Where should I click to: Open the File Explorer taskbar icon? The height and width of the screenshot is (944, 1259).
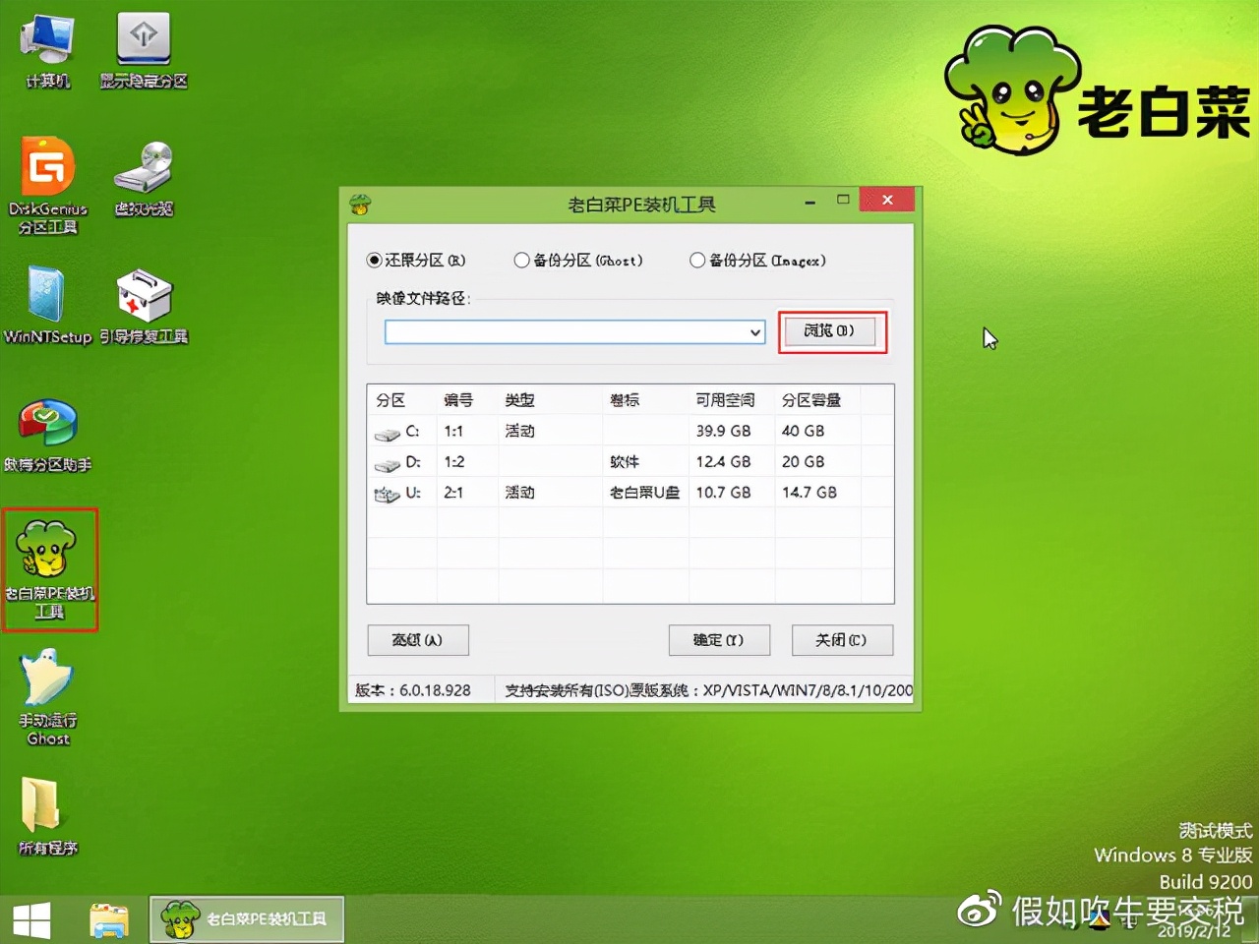(x=107, y=918)
